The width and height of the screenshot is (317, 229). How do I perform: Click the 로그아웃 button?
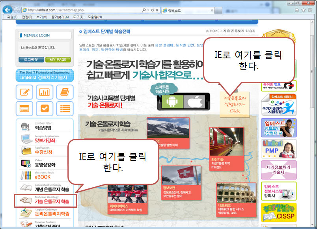click(x=31, y=60)
